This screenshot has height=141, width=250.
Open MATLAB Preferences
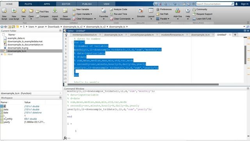pyautogui.click(x=164, y=9)
